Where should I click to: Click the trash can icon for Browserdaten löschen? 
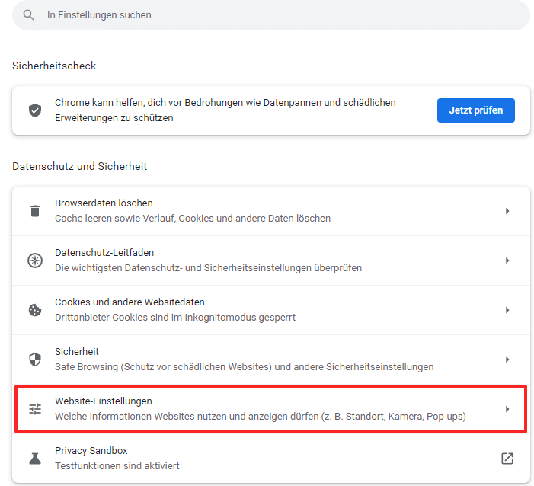(x=35, y=211)
